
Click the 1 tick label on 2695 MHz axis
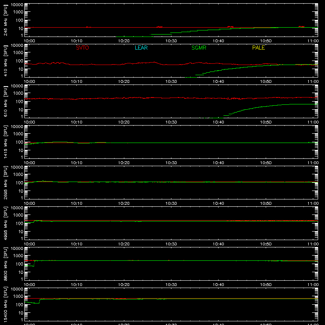(x=22, y=198)
